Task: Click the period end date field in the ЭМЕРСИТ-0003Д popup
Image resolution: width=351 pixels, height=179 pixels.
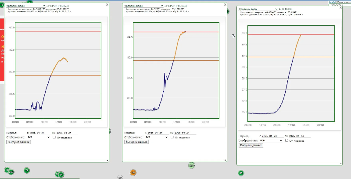Action: click(182, 132)
